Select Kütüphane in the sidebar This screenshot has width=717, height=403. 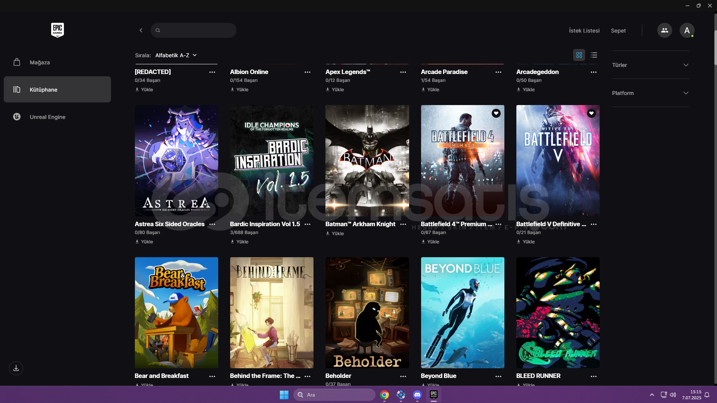tap(57, 89)
